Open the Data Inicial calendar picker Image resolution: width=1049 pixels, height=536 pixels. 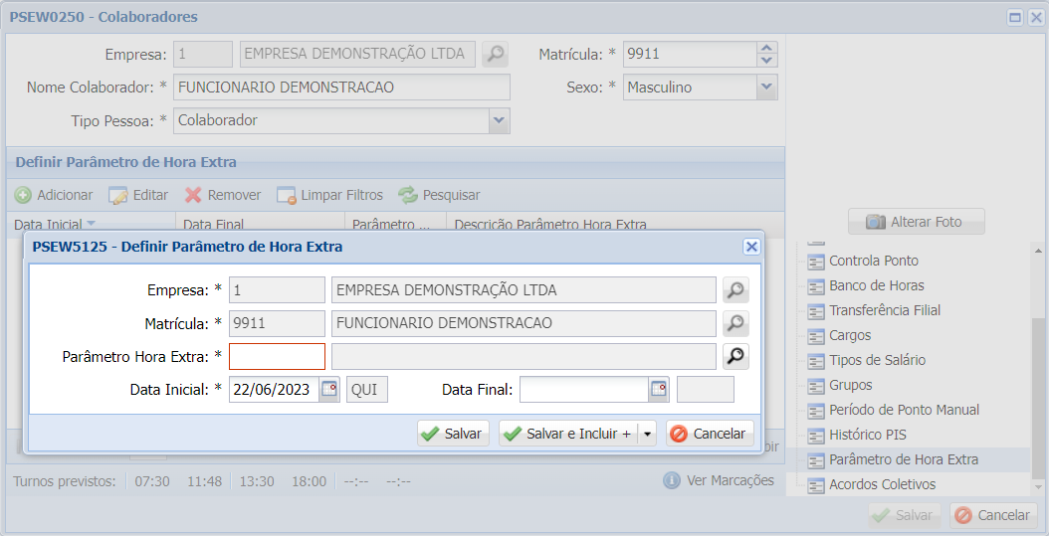pyautogui.click(x=329, y=389)
